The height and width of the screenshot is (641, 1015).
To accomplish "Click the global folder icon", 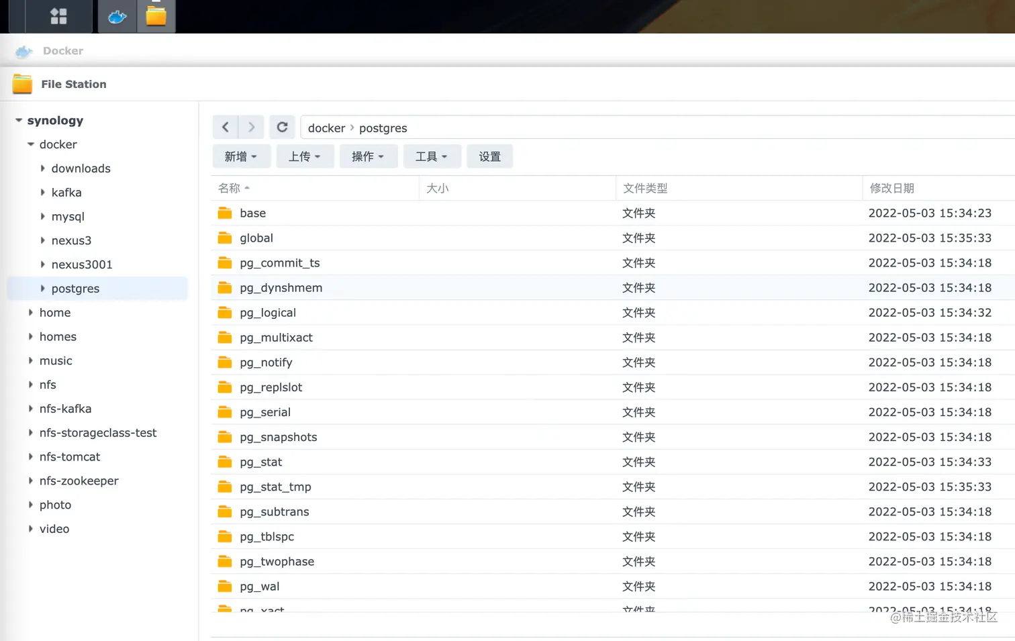I will [225, 238].
